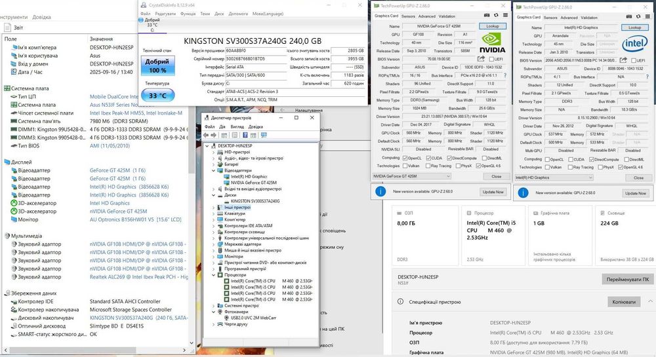The image size is (656, 357).
Task: Click Update Now in NVIDIA GPU-Z window
Action: (x=493, y=192)
